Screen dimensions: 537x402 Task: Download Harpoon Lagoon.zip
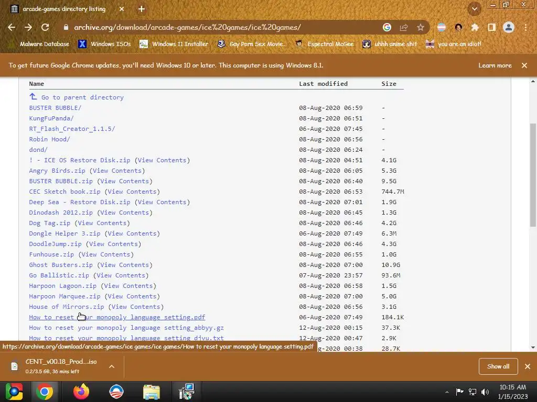tap(63, 286)
